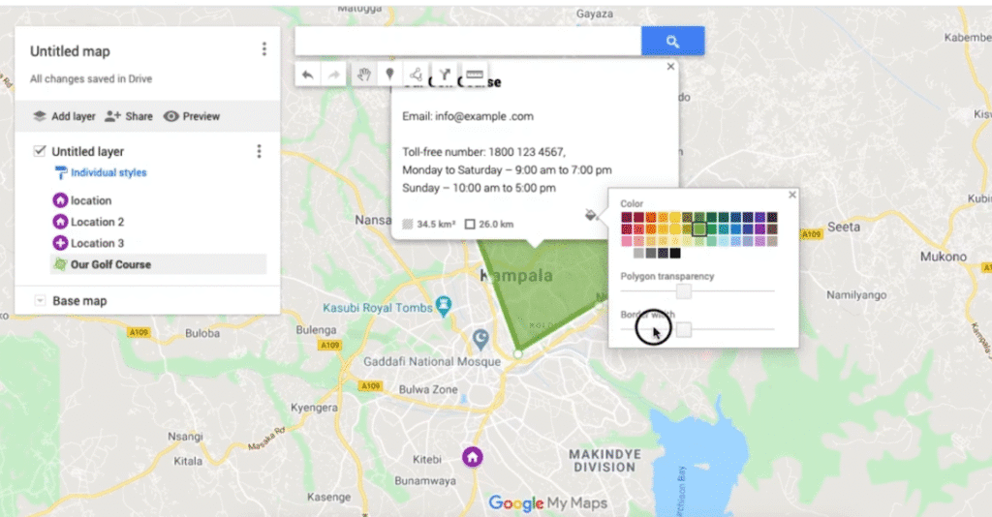Open the Individual styles link
The image size is (992, 517).
pyautogui.click(x=108, y=172)
